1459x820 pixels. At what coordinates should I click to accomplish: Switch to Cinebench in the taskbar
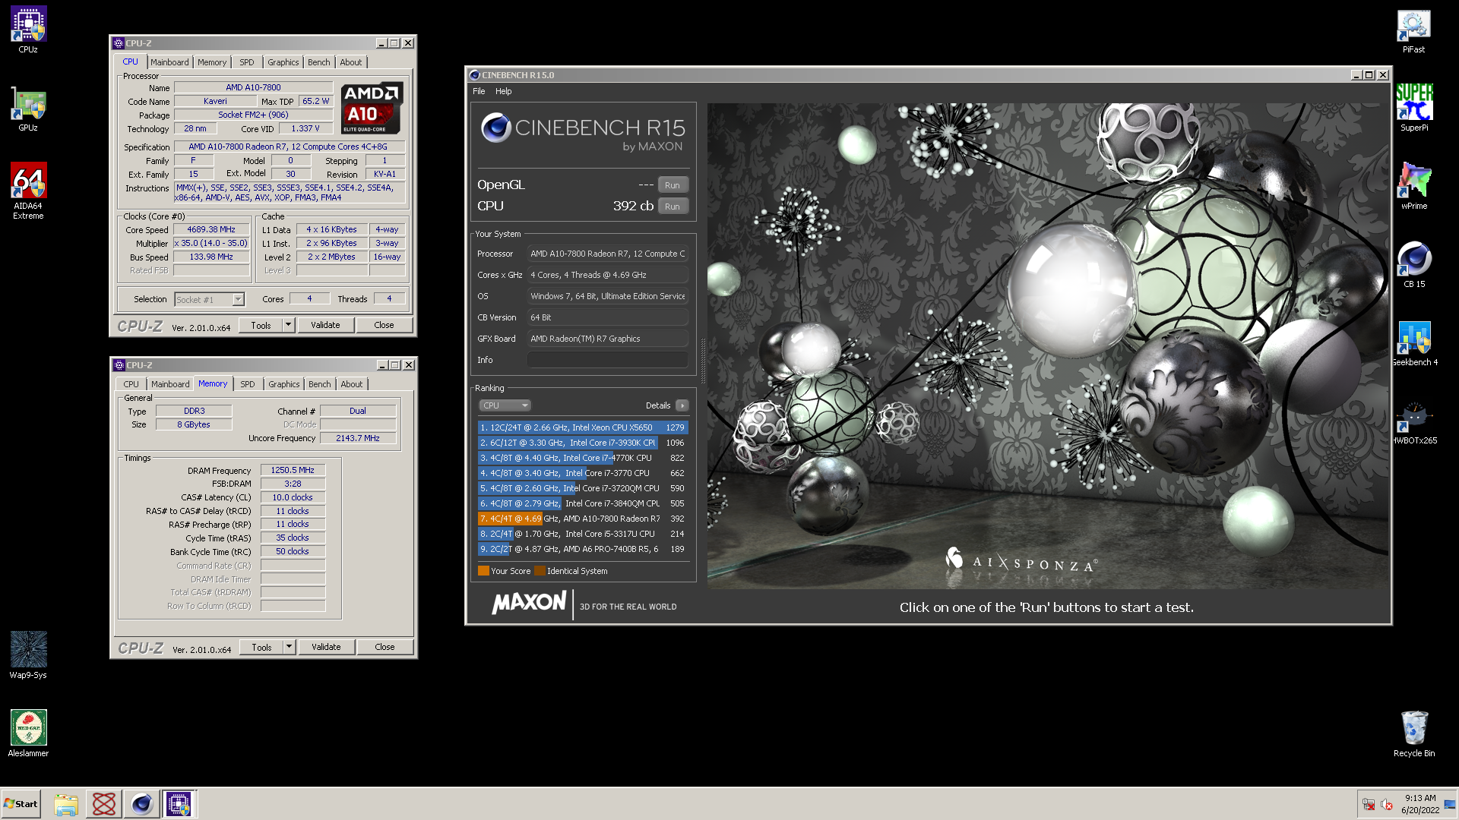click(x=141, y=804)
